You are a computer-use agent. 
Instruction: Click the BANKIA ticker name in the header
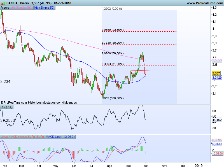click(12, 3)
